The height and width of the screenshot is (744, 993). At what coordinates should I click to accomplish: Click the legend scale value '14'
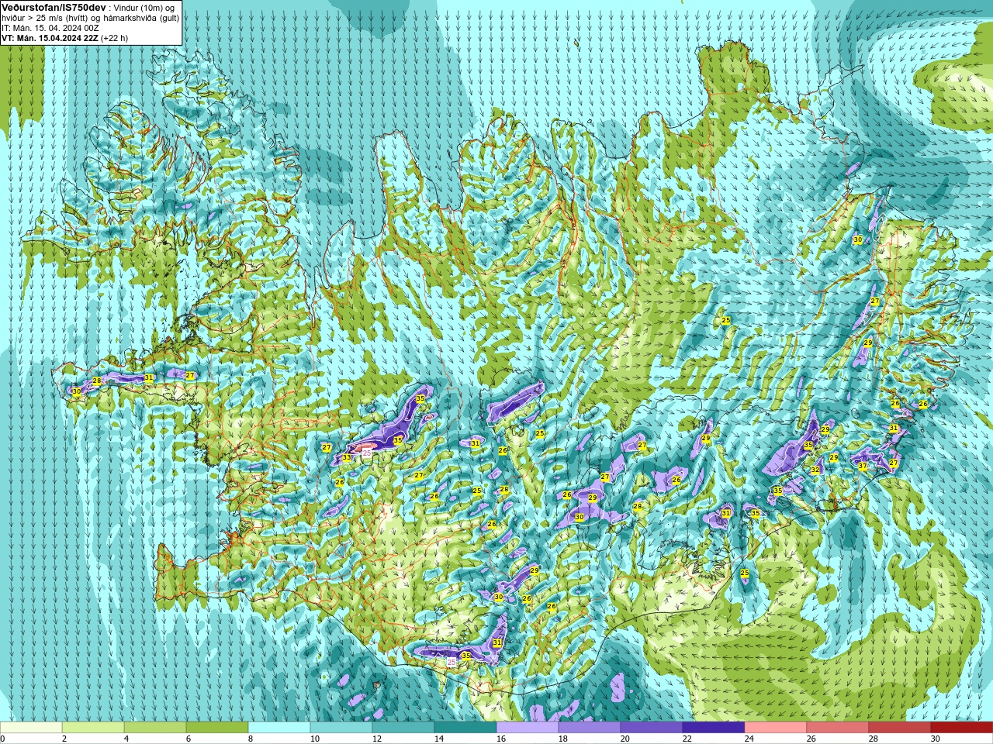(x=439, y=739)
